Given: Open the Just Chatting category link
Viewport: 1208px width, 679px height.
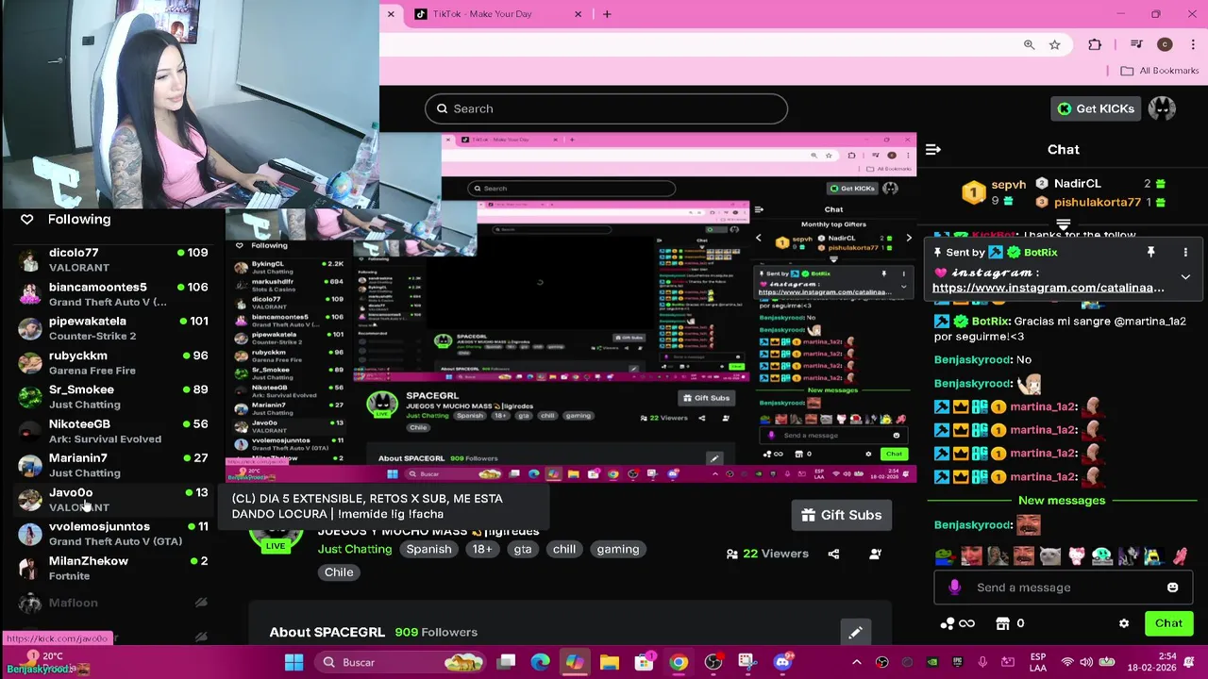Looking at the screenshot, I should pyautogui.click(x=355, y=549).
